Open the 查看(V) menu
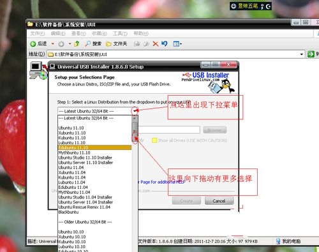The image size is (319, 252). pos(78,33)
